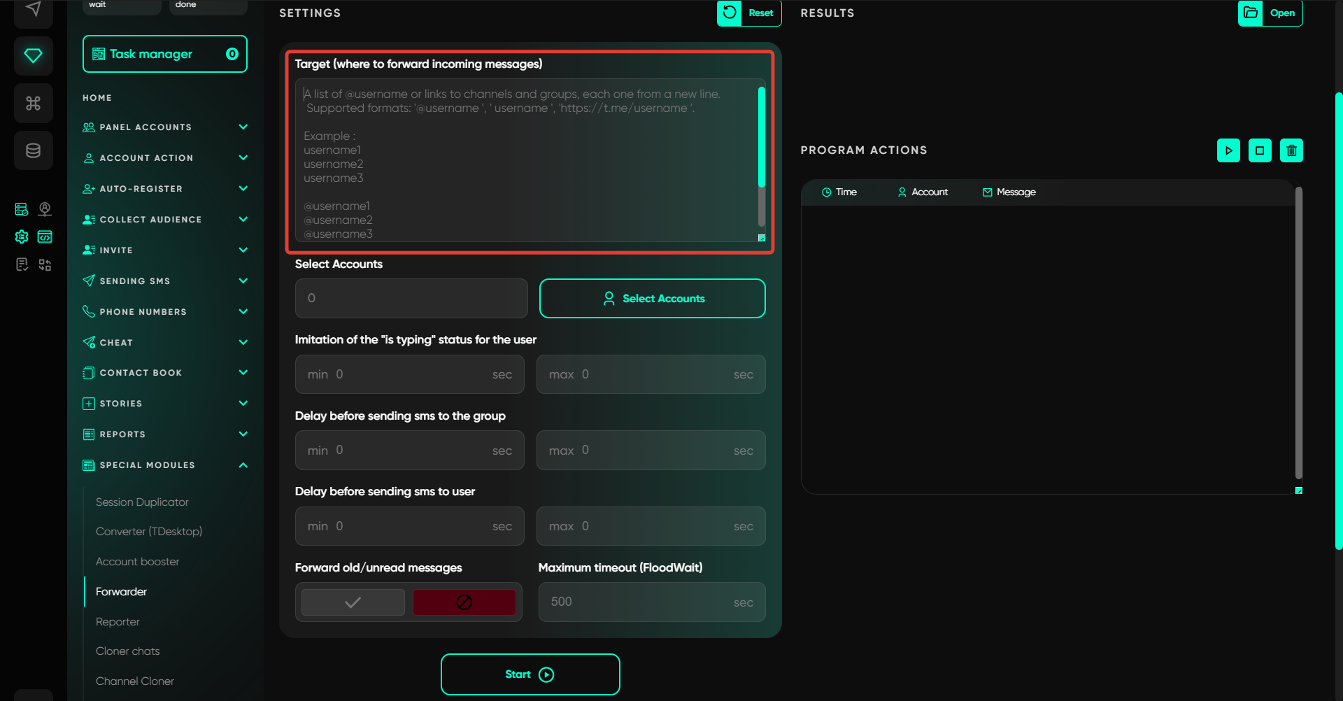Click the diamond icon in left sidebar
The image size is (1343, 701).
pos(33,56)
